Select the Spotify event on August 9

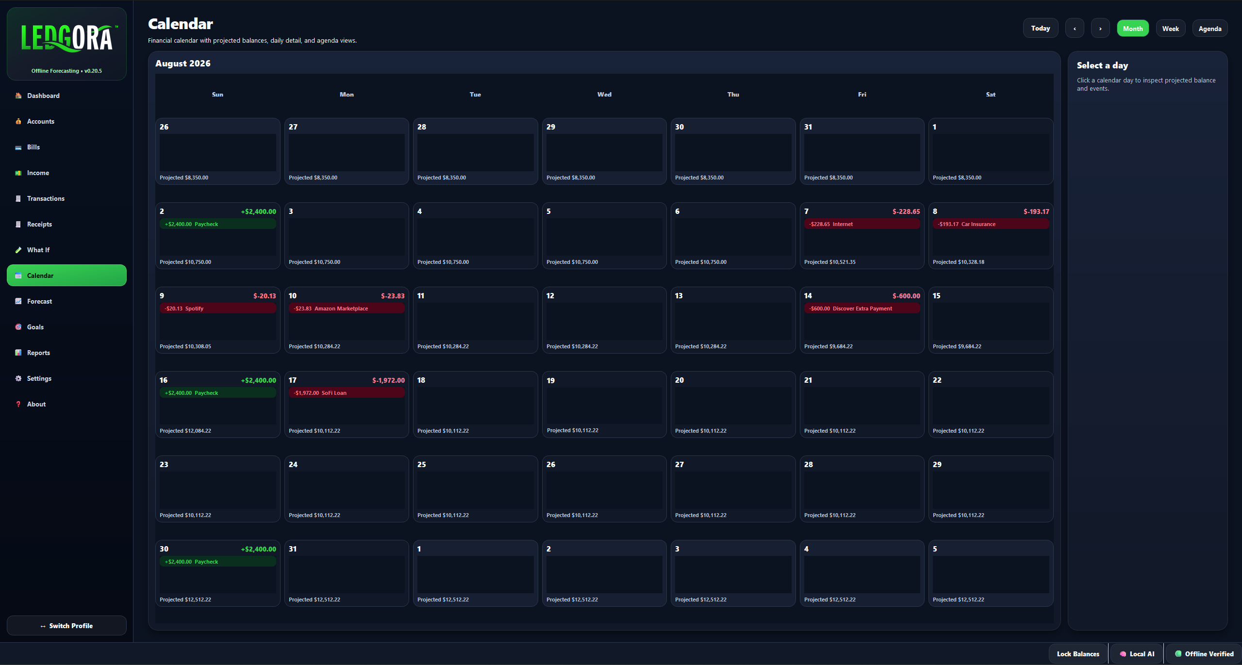[x=218, y=308]
